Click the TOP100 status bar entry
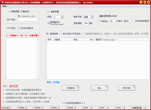Screen dimensions: 151x110 (x=5, y=108)
